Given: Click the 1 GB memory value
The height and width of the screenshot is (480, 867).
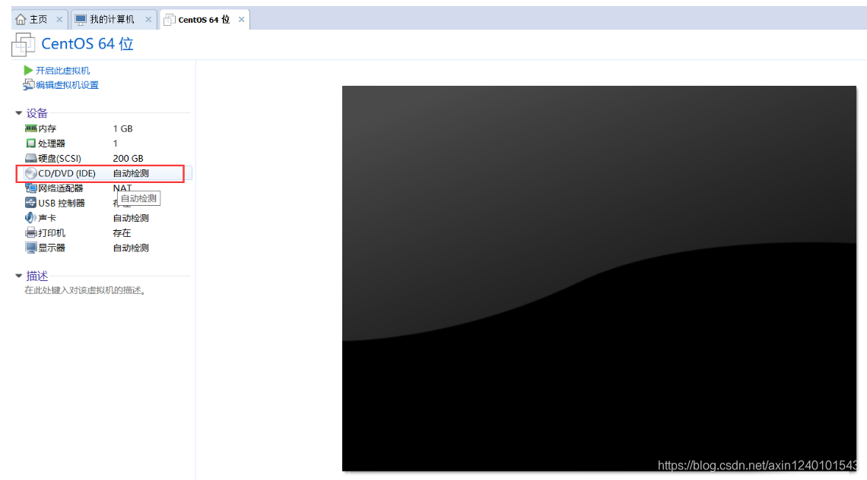Looking at the screenshot, I should [122, 128].
